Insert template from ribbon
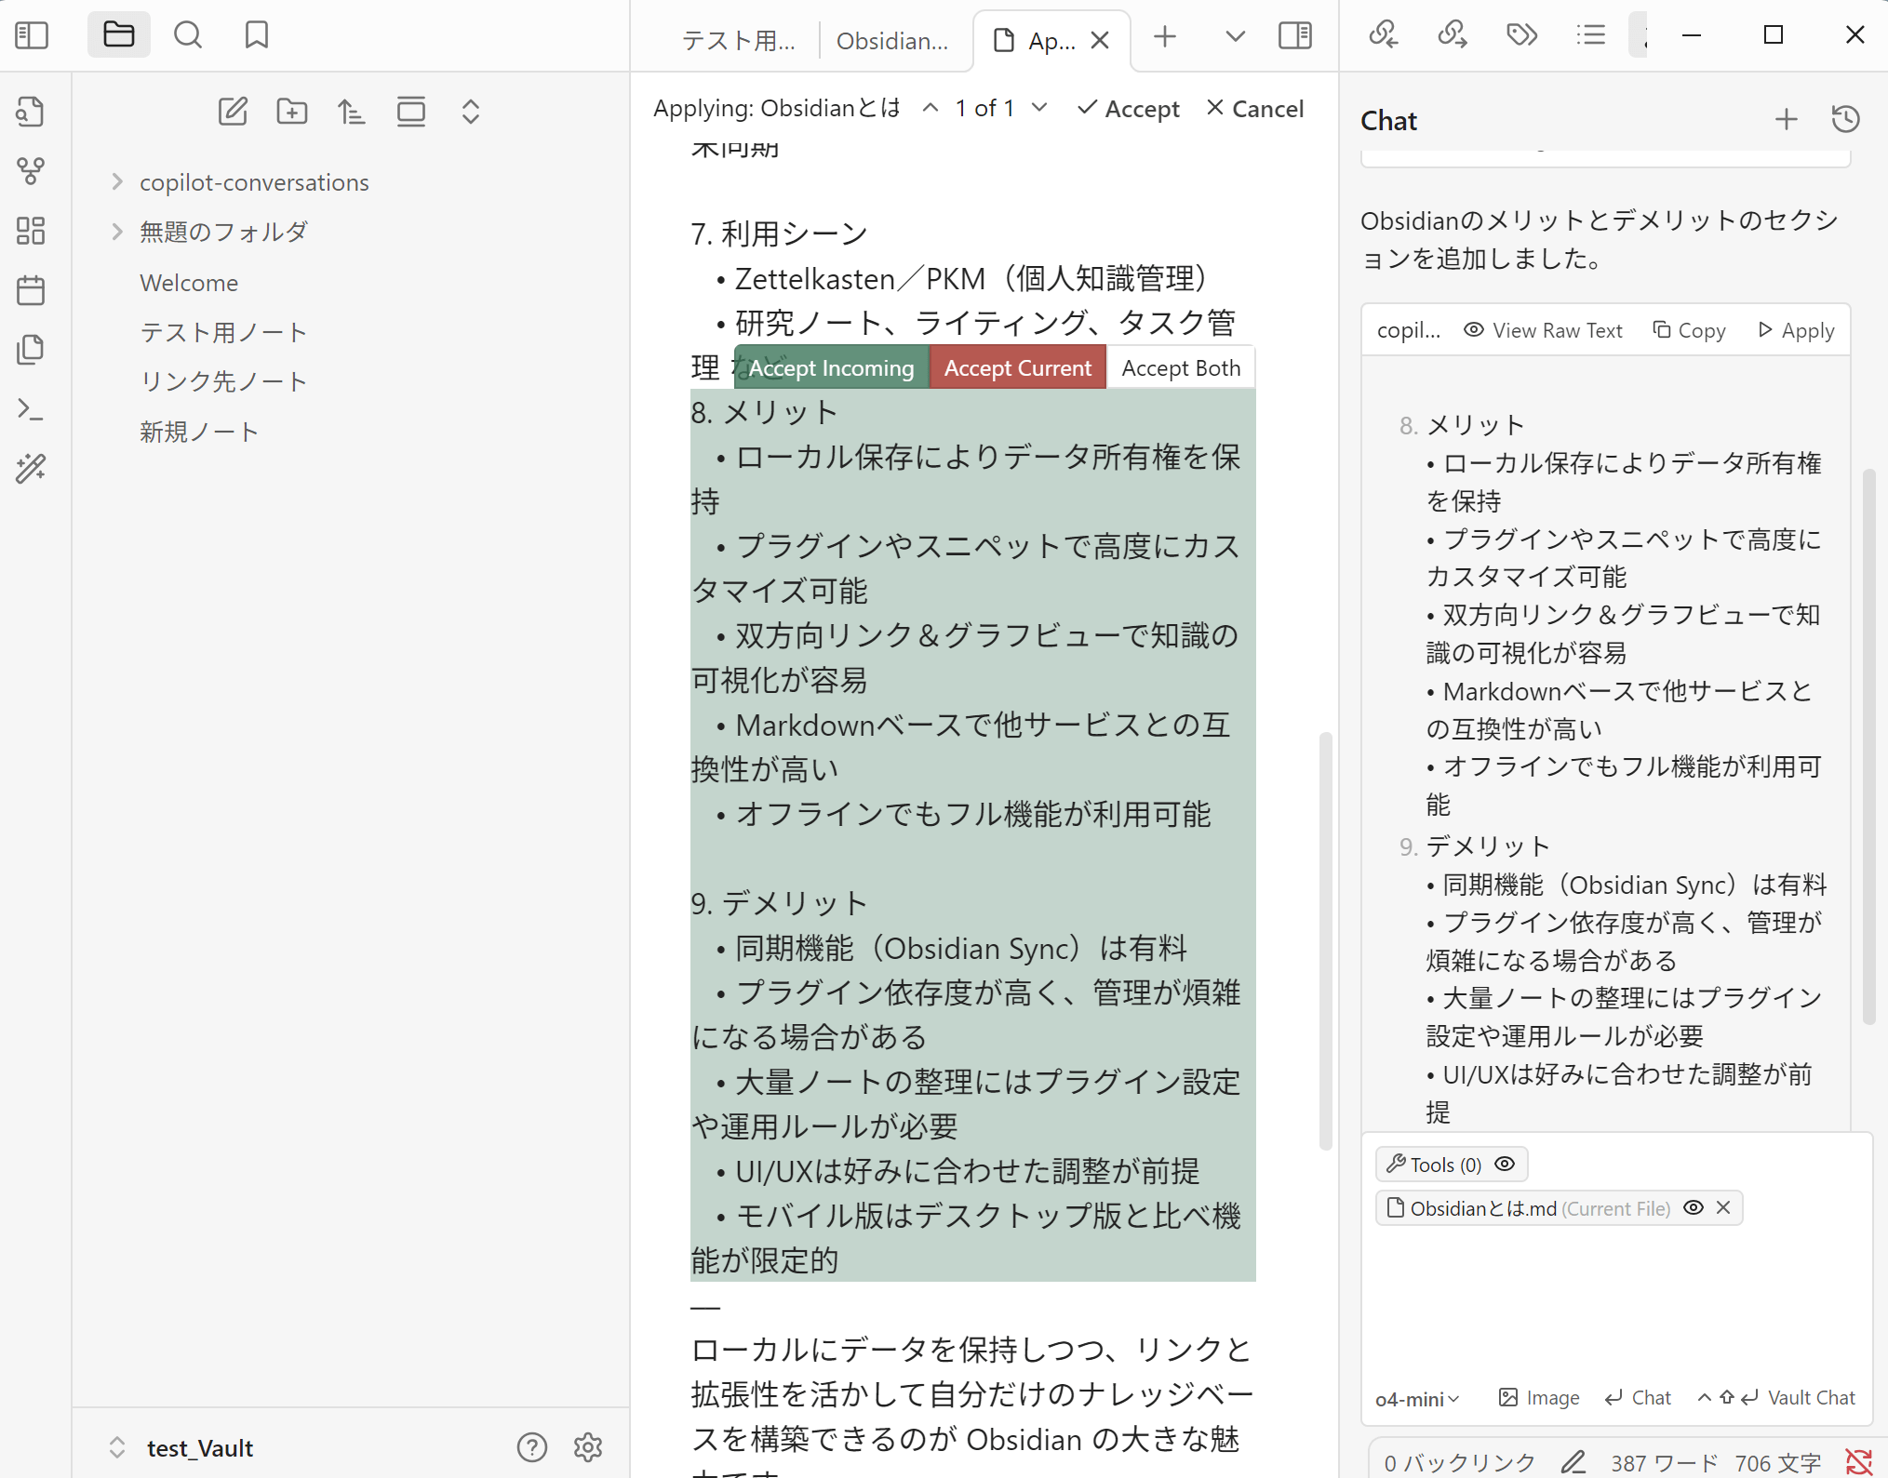 (x=31, y=350)
